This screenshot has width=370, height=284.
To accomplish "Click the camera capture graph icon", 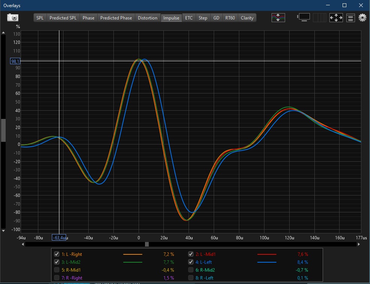I will (x=13, y=18).
